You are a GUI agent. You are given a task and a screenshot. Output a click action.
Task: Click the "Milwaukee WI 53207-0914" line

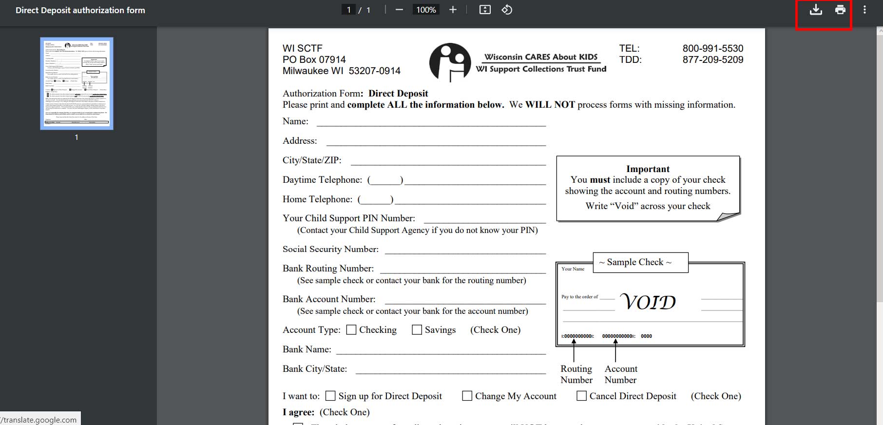point(342,71)
